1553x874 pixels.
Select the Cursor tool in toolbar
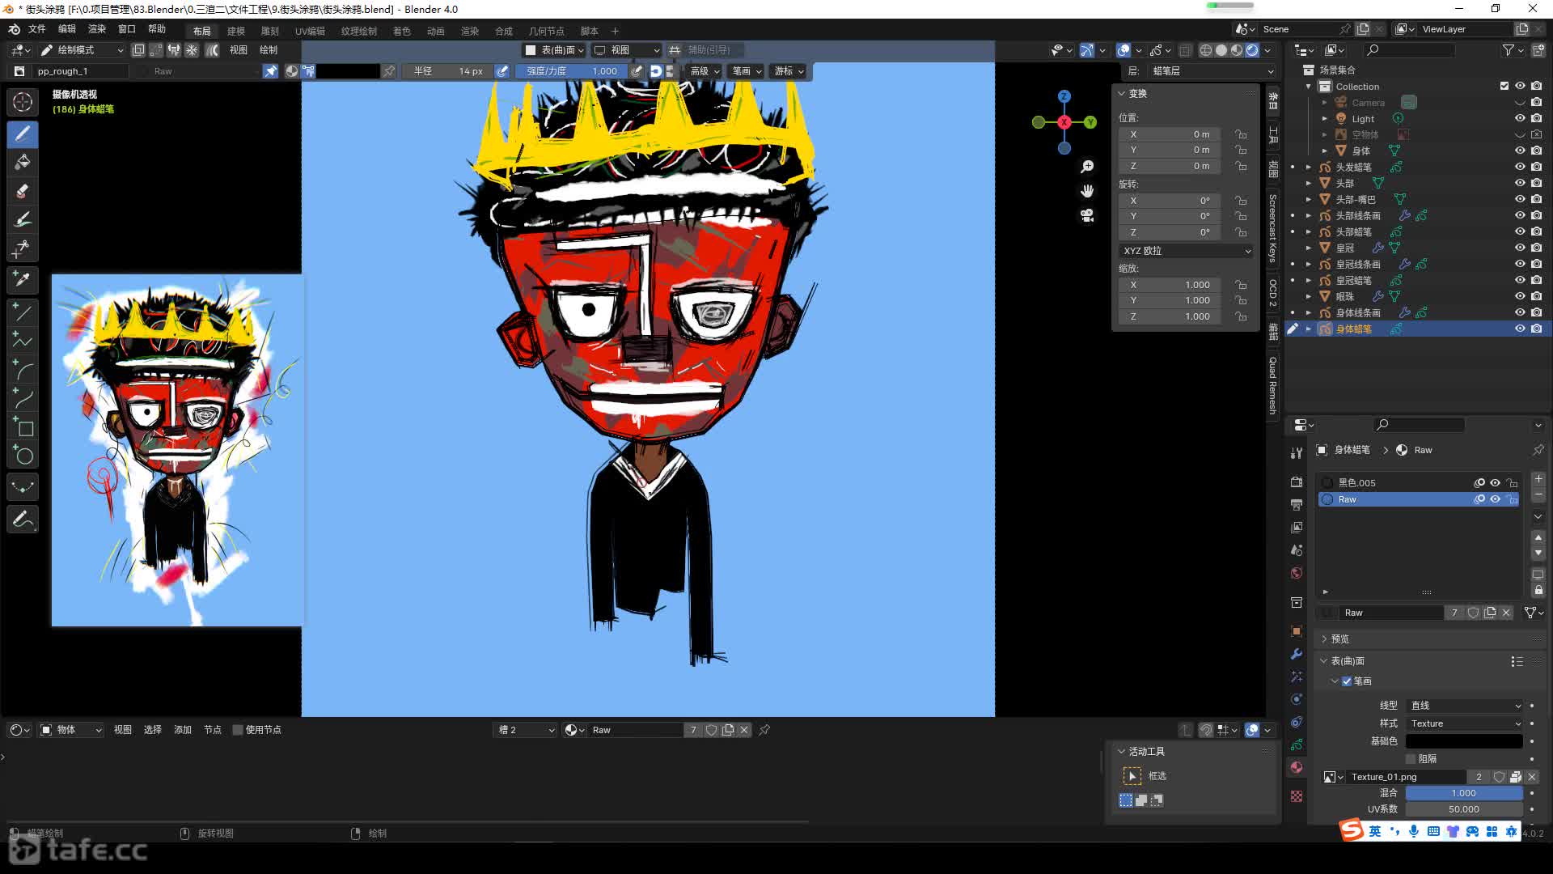coord(23,102)
